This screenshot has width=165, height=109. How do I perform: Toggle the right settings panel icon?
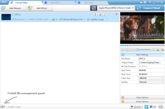161,107
